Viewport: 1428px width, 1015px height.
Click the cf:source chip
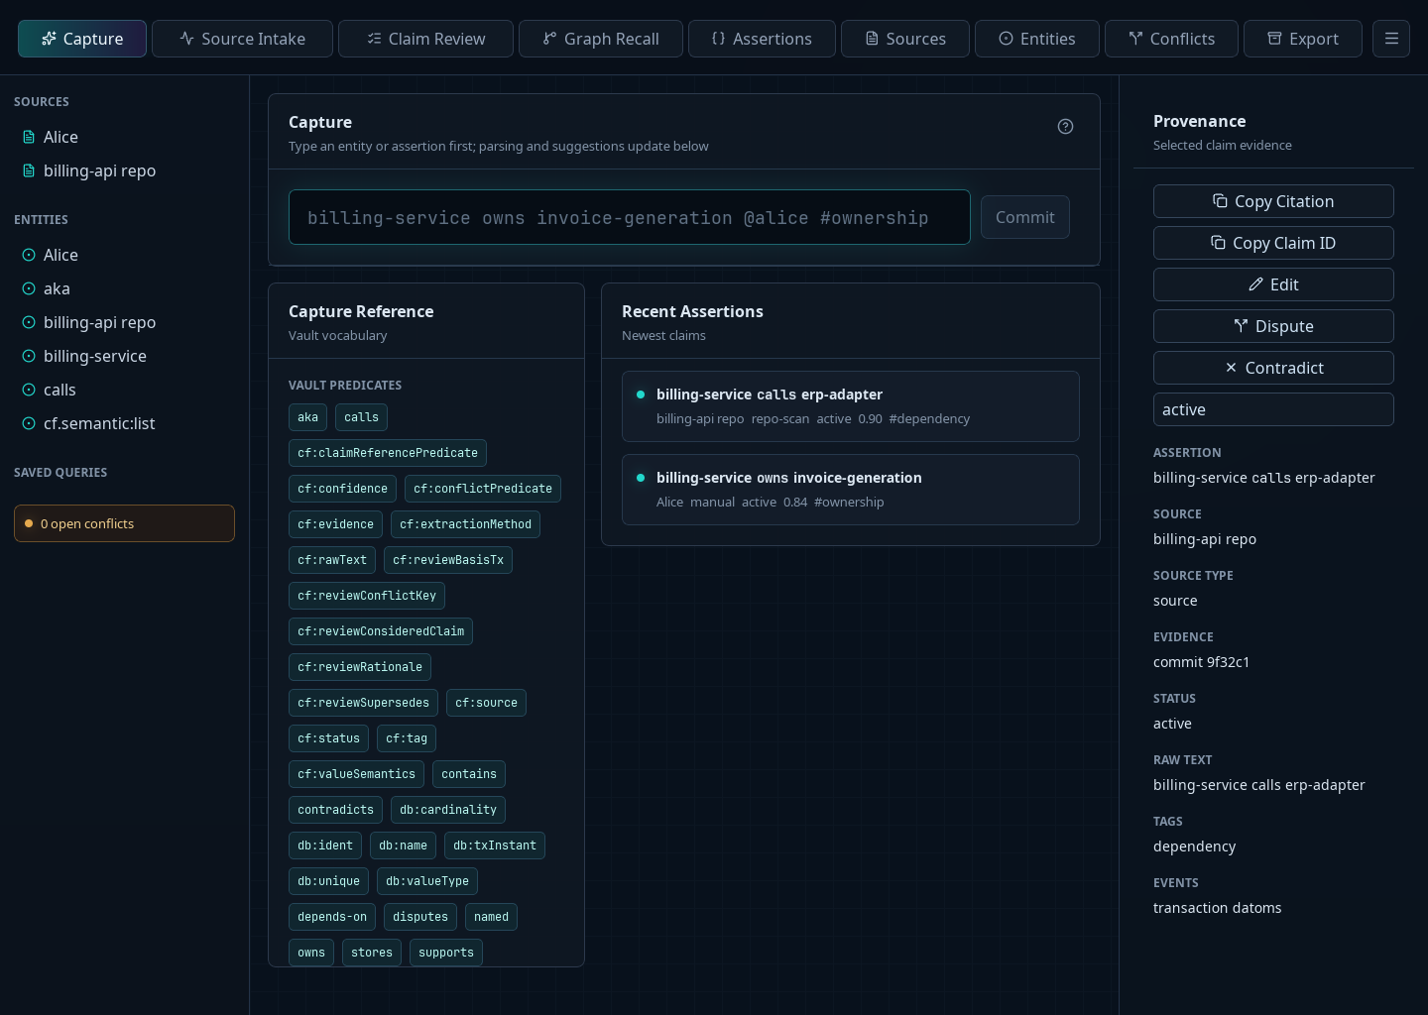click(486, 703)
